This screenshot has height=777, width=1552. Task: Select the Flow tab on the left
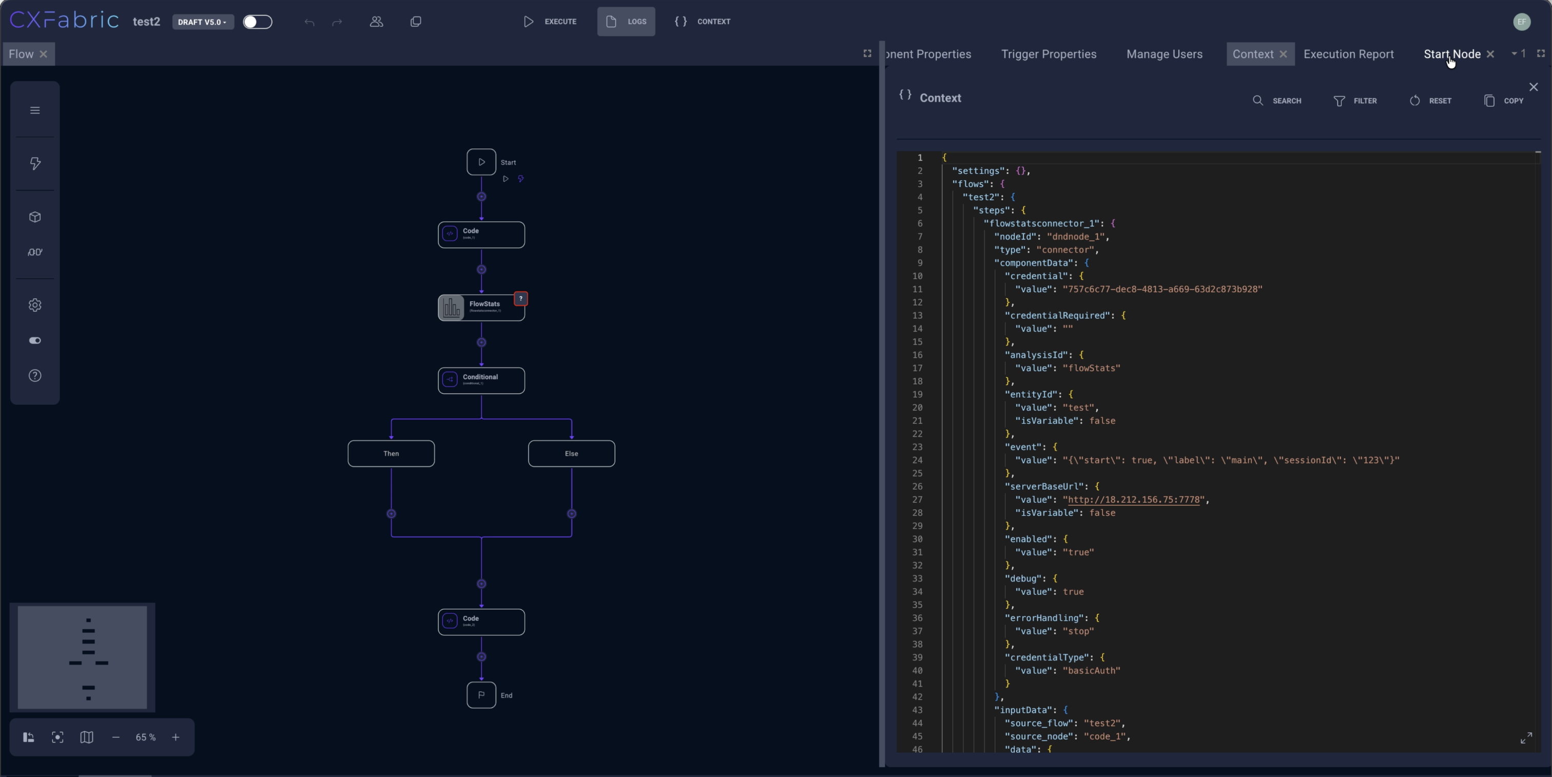(x=21, y=54)
